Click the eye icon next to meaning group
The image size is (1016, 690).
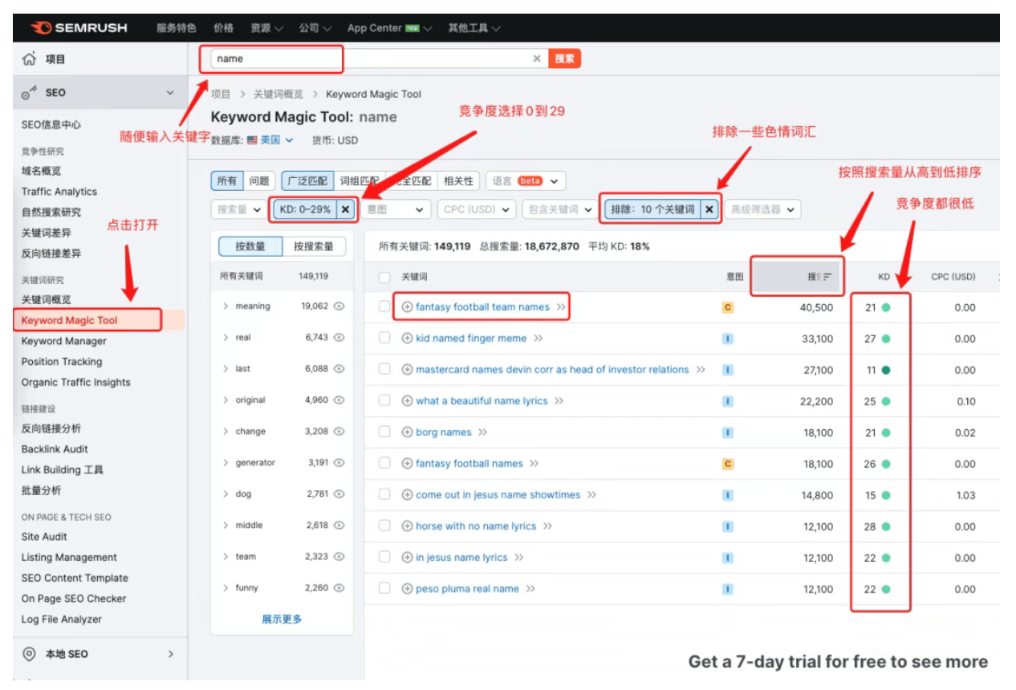[339, 306]
